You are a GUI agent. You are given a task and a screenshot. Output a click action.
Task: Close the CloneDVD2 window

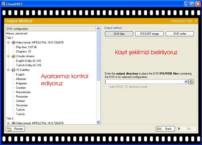coord(198,4)
